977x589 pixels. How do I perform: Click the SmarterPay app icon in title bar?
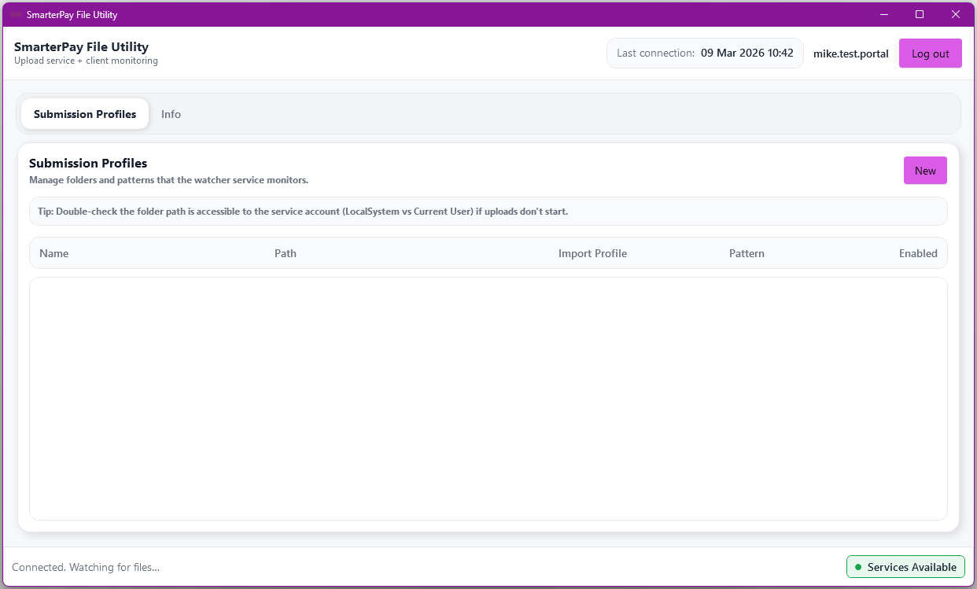coord(15,15)
